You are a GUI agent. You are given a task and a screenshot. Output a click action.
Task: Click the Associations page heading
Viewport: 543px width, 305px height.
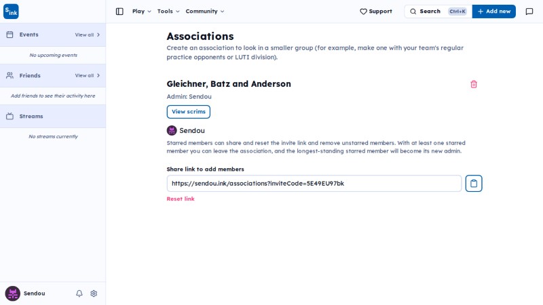[200, 37]
